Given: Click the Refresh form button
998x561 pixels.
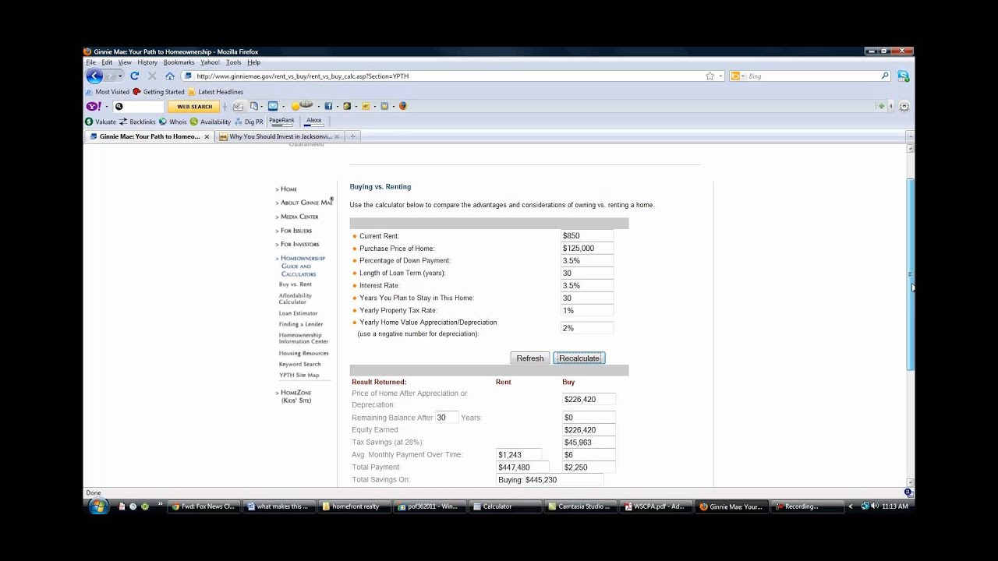Looking at the screenshot, I should click(x=530, y=358).
